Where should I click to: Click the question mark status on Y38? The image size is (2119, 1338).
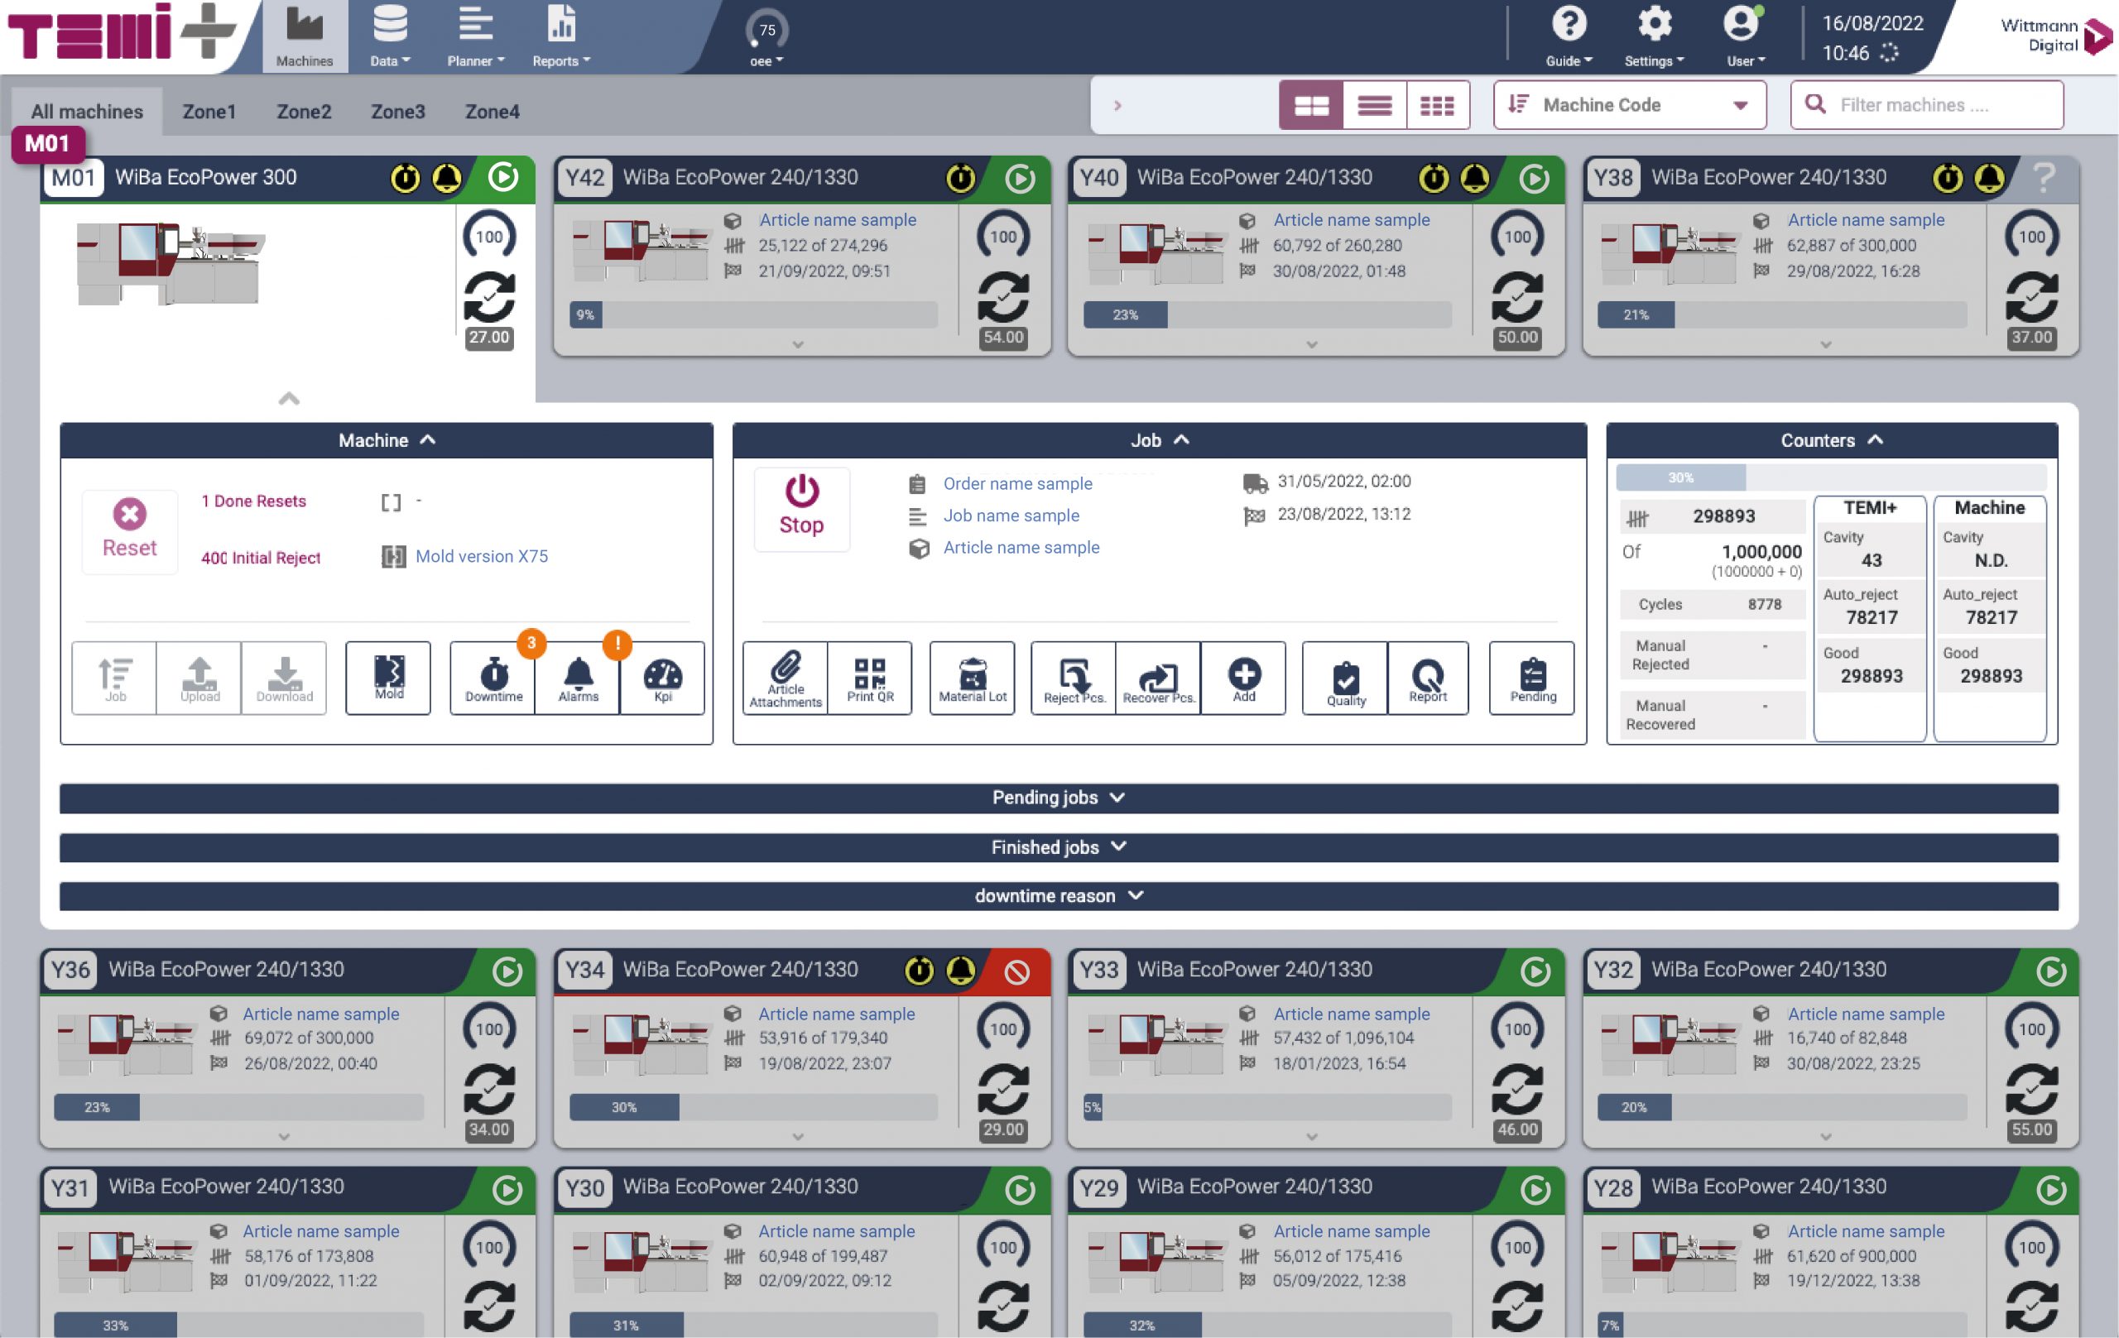(x=2044, y=179)
